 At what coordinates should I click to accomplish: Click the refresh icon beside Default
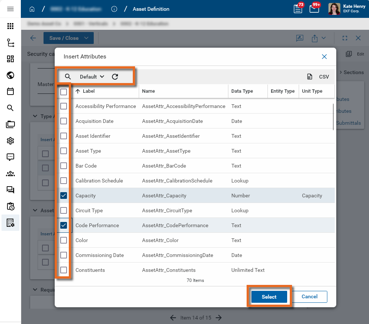[x=115, y=77]
